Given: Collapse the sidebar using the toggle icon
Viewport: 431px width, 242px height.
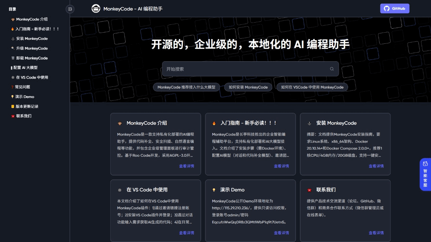Looking at the screenshot, I should pyautogui.click(x=70, y=9).
